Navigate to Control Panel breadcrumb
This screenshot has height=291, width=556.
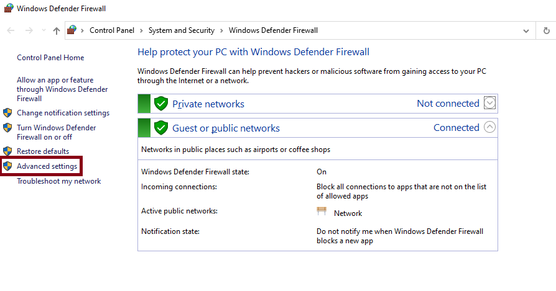point(112,30)
